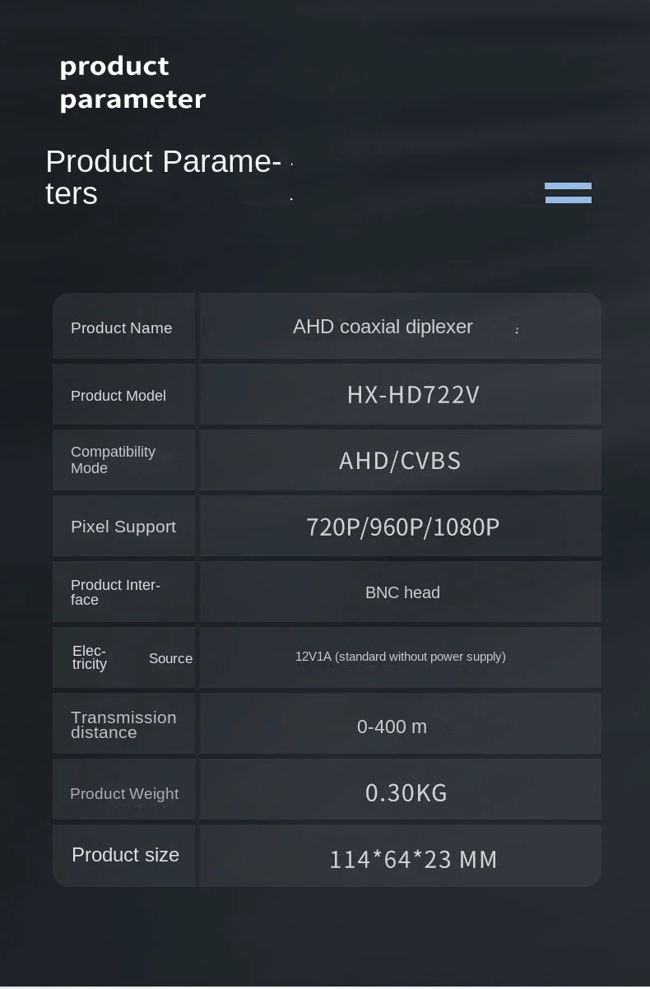Select the 0.30KG weight value
The image size is (650, 989).
[406, 792]
